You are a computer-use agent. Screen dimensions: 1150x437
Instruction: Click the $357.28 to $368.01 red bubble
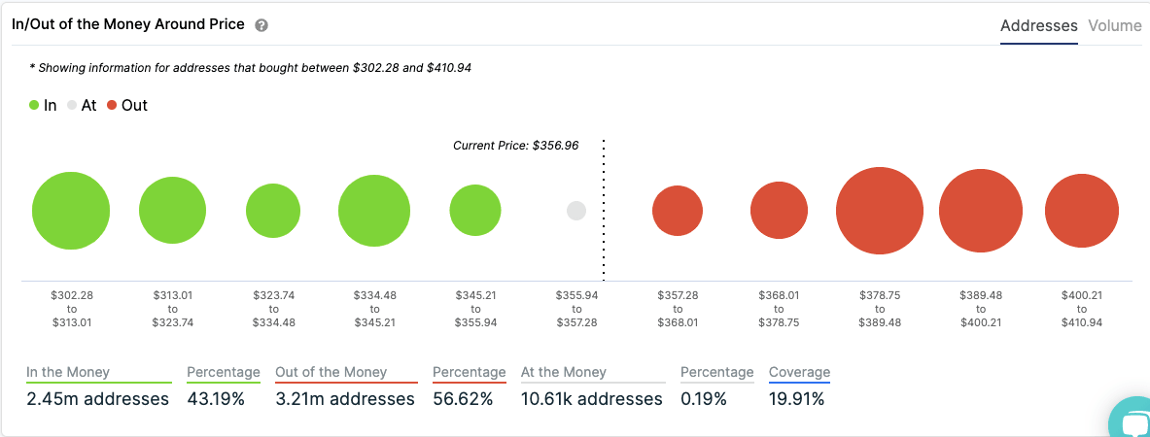tap(678, 211)
